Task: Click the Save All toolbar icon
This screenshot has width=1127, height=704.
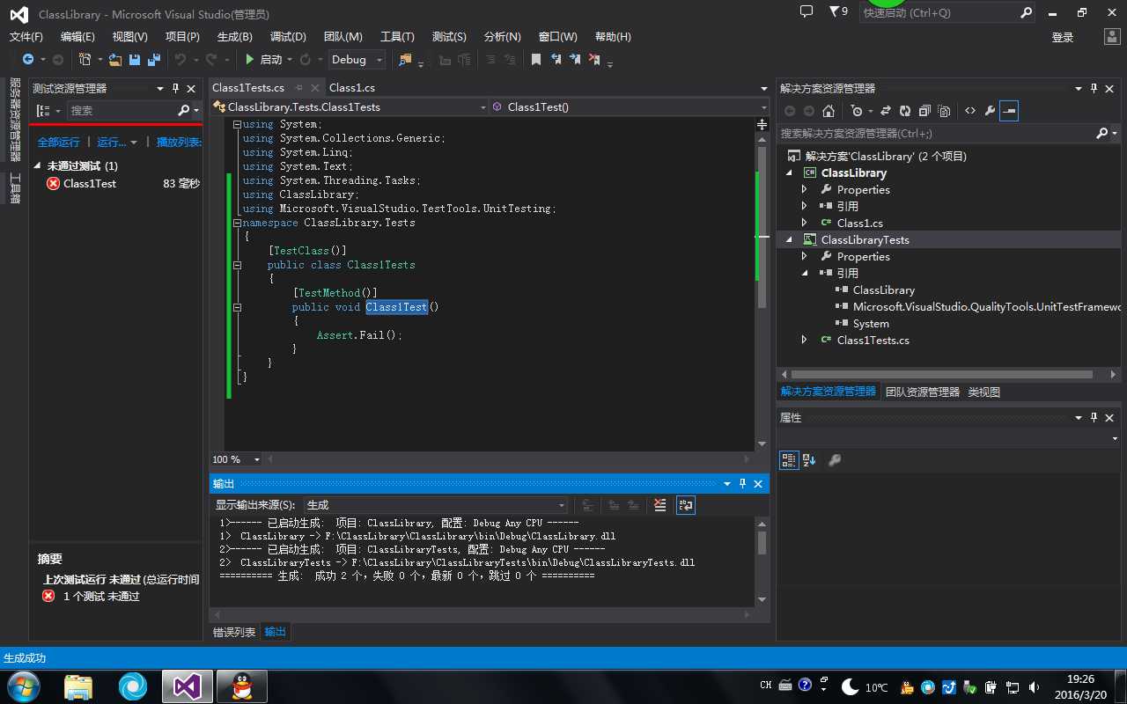Action: pos(154,60)
